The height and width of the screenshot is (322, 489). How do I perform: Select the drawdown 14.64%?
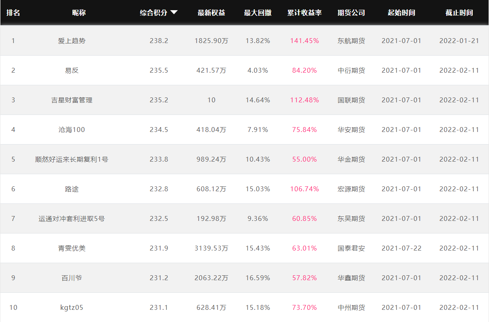coord(258,100)
